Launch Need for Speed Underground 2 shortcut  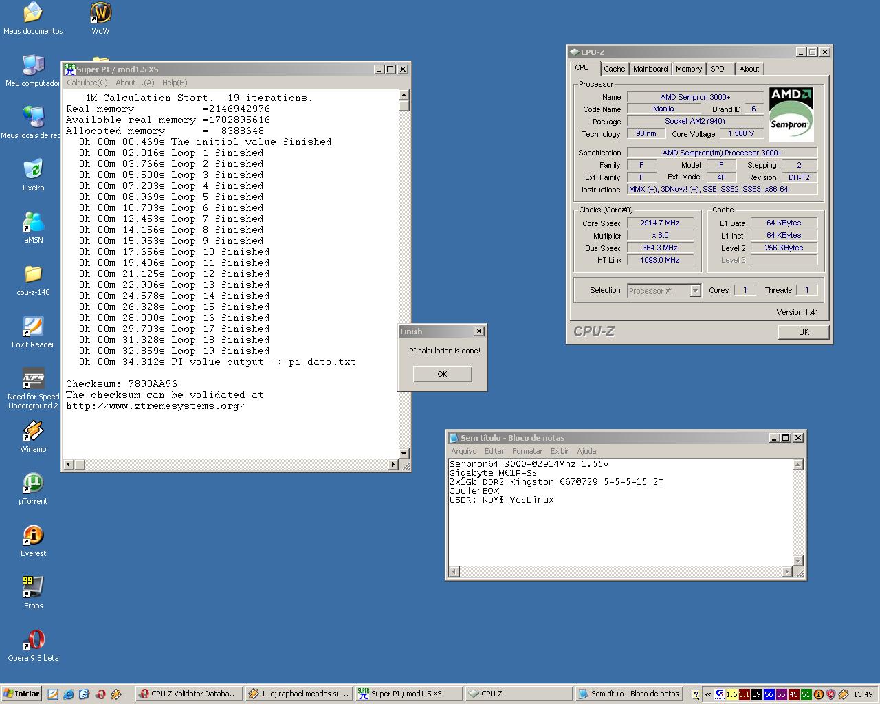coord(33,388)
